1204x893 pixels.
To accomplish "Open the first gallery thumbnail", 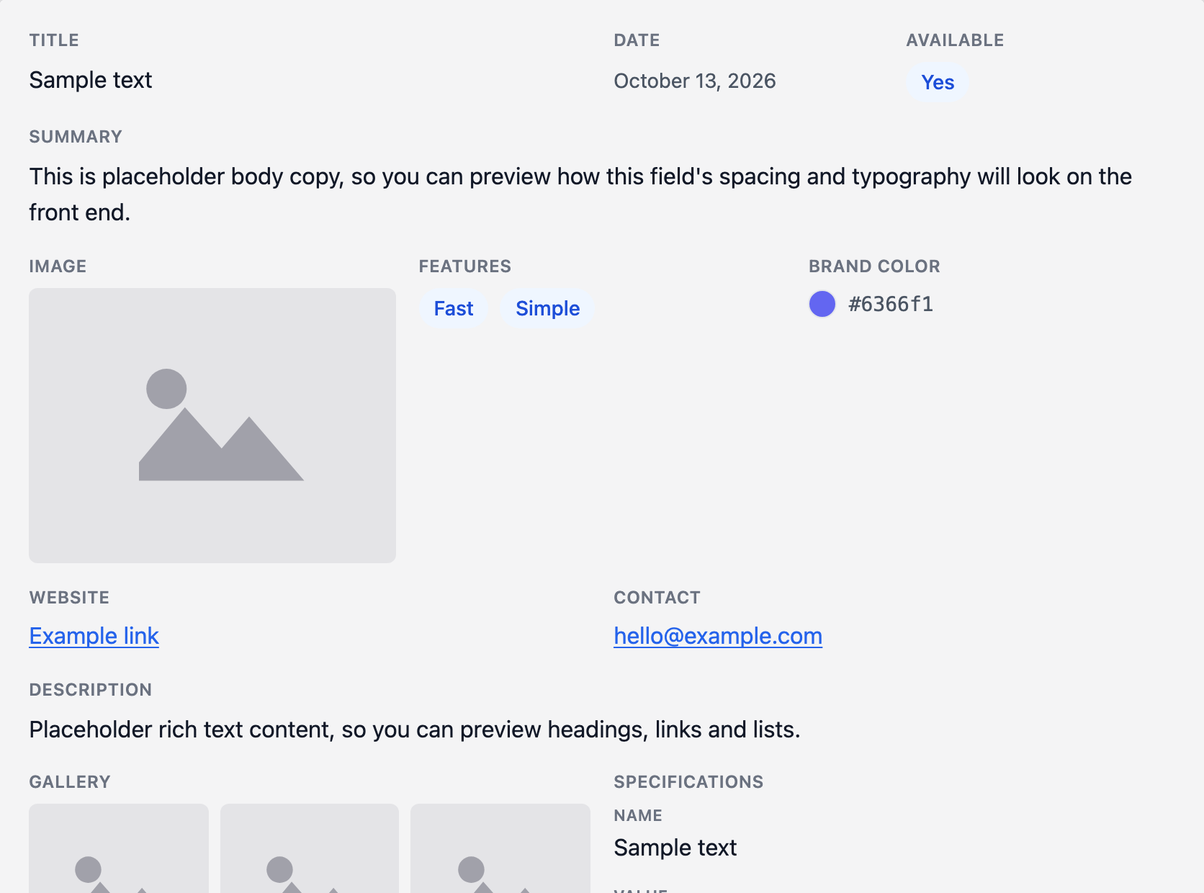I will click(119, 848).
